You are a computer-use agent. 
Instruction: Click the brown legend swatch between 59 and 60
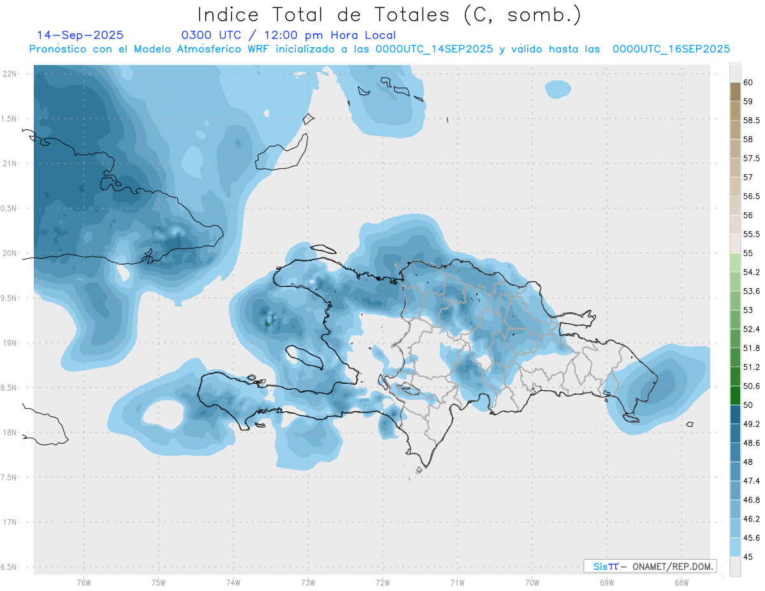735,92
